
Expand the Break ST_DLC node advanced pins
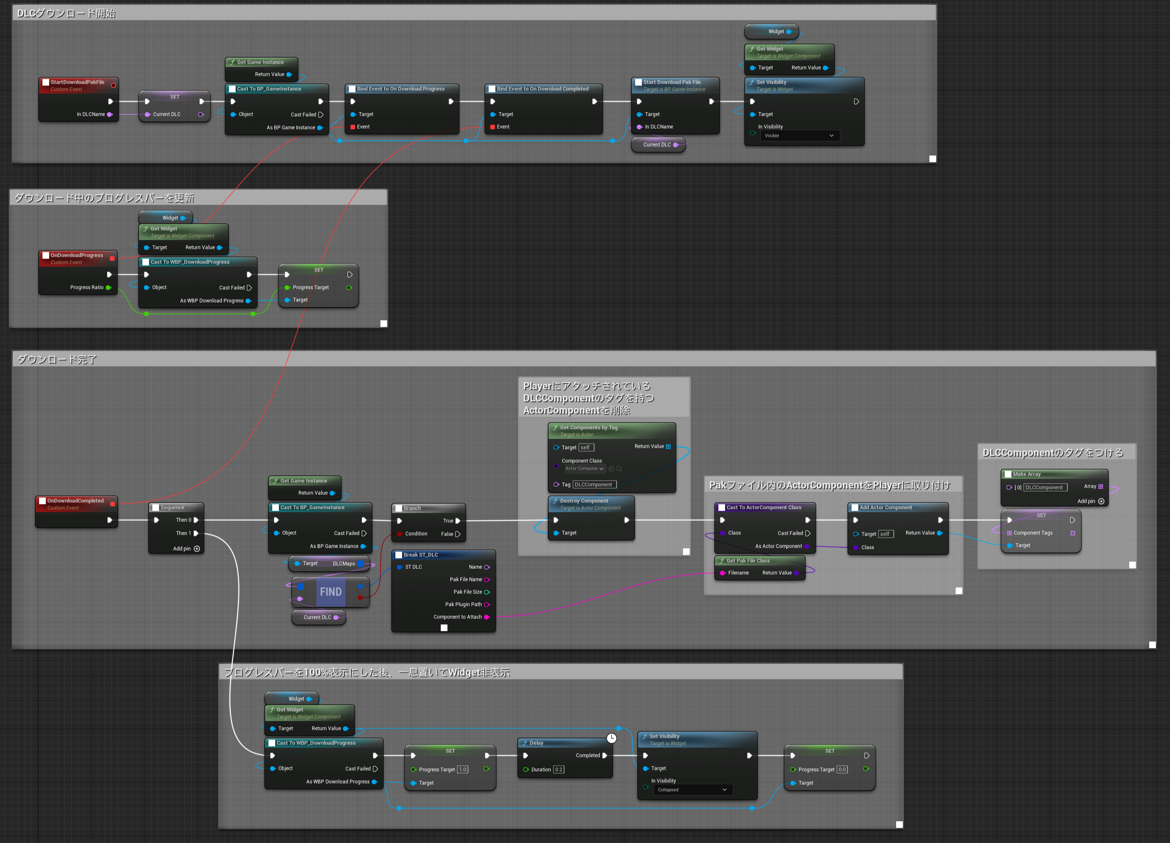[x=444, y=627]
